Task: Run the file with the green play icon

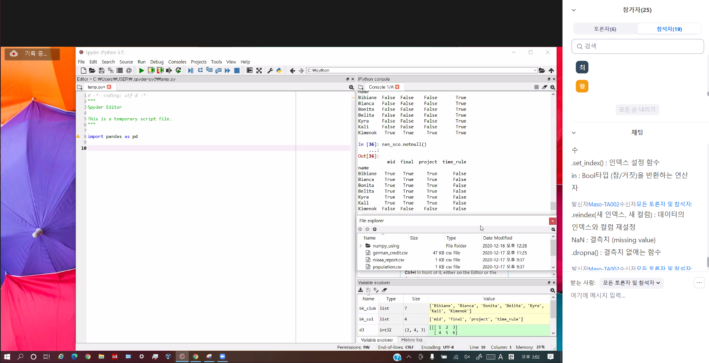Action: [141, 70]
